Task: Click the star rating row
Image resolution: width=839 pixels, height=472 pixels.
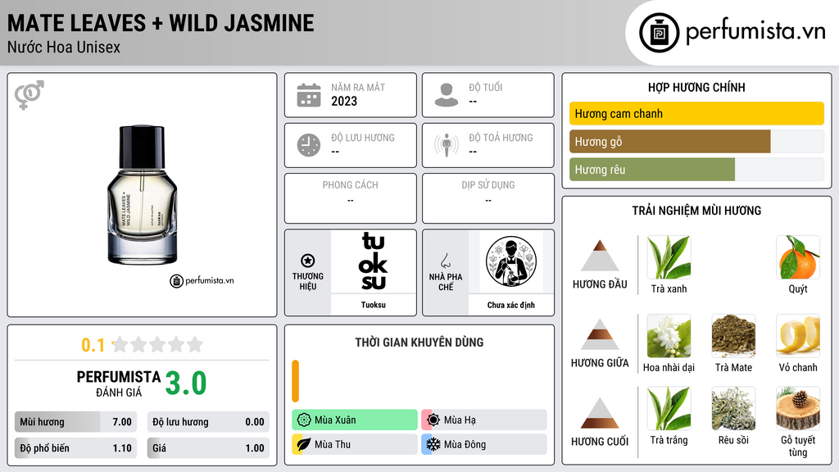Action: coord(158,345)
